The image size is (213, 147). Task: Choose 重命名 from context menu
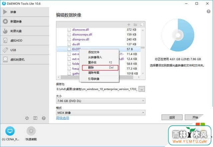coord(99,63)
